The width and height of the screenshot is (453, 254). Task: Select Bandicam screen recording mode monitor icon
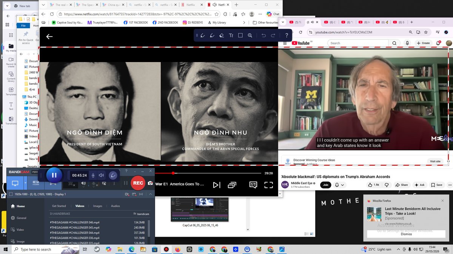coord(15,183)
